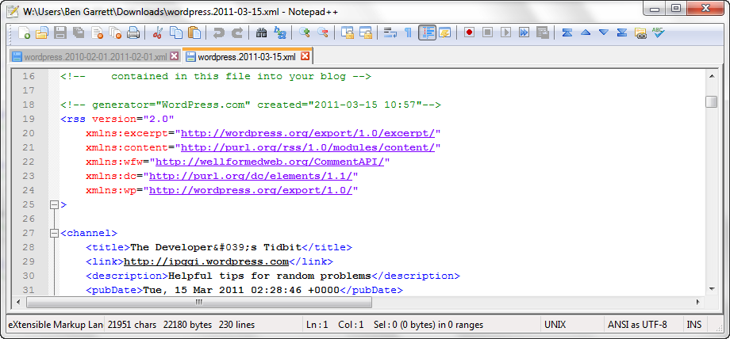Click the Save All icon

[79, 32]
